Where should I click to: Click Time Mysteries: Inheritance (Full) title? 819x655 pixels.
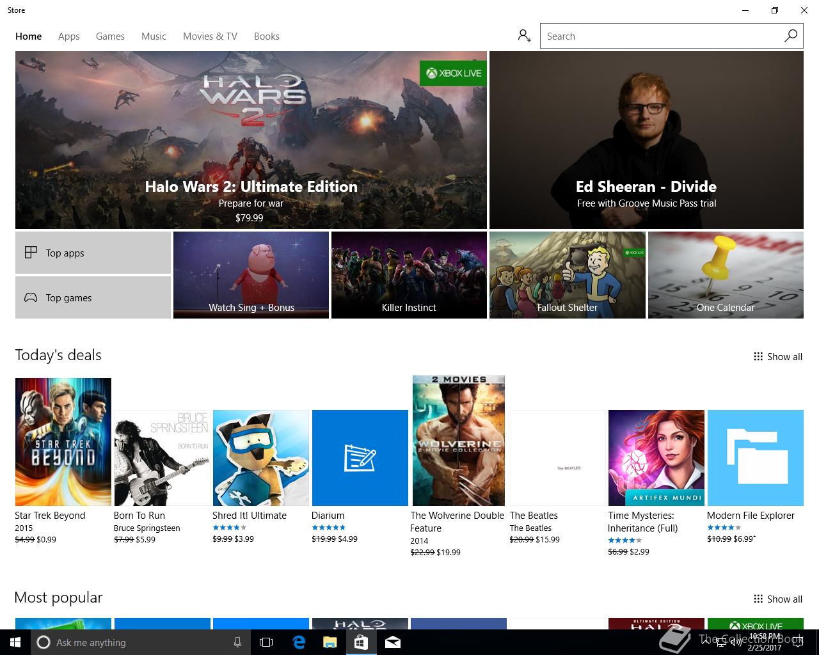pos(643,521)
